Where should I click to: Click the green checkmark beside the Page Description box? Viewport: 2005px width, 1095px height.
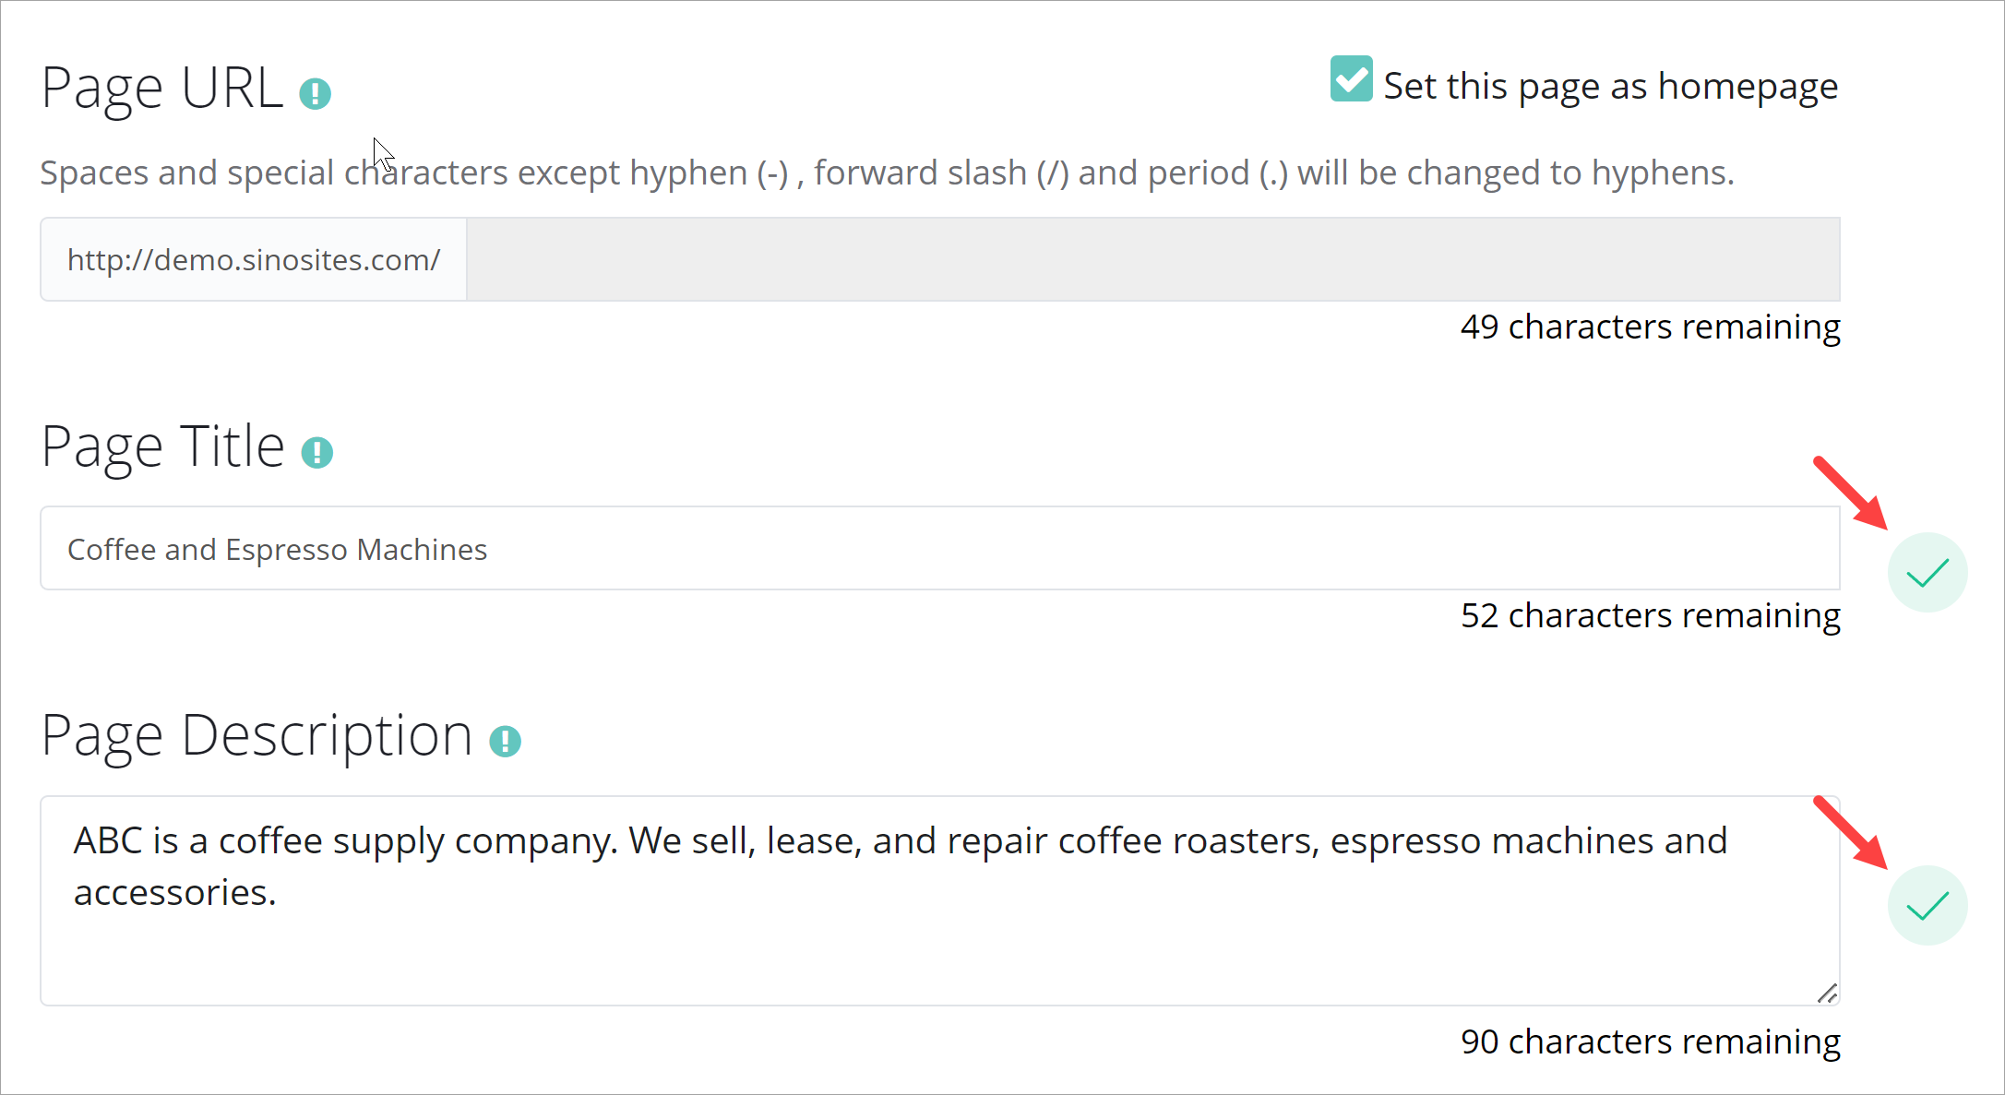1927,906
